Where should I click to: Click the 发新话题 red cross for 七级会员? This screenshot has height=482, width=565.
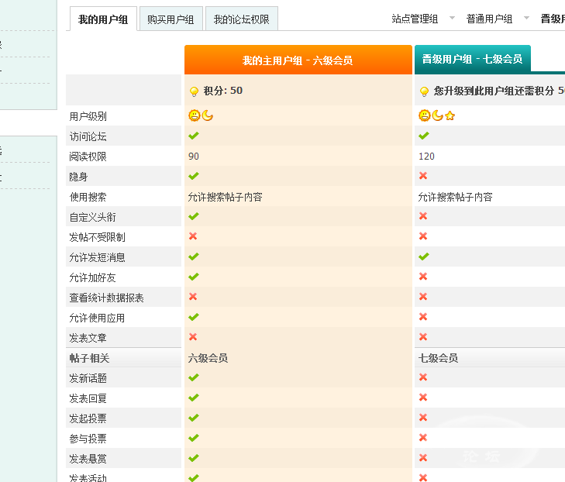423,377
